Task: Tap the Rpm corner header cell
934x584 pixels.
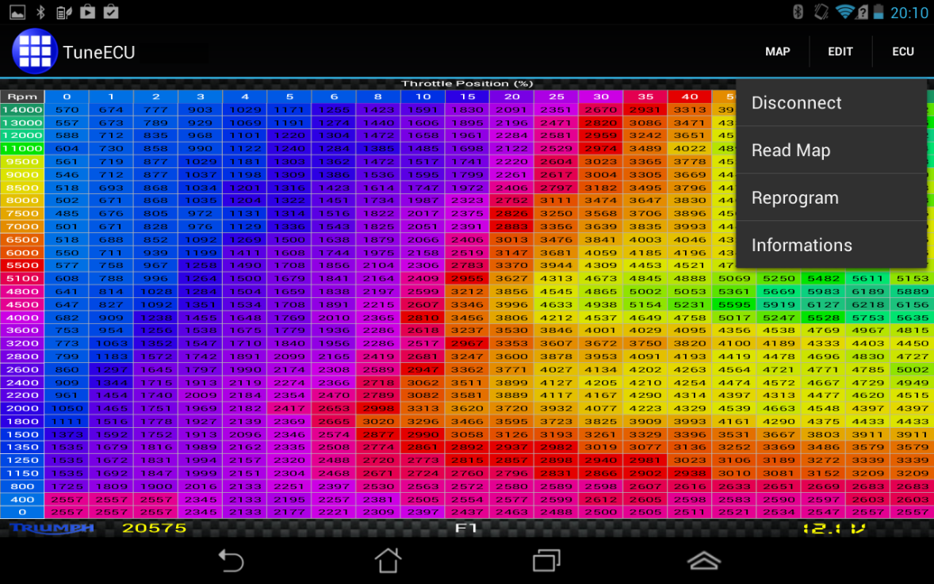Action: (x=22, y=97)
